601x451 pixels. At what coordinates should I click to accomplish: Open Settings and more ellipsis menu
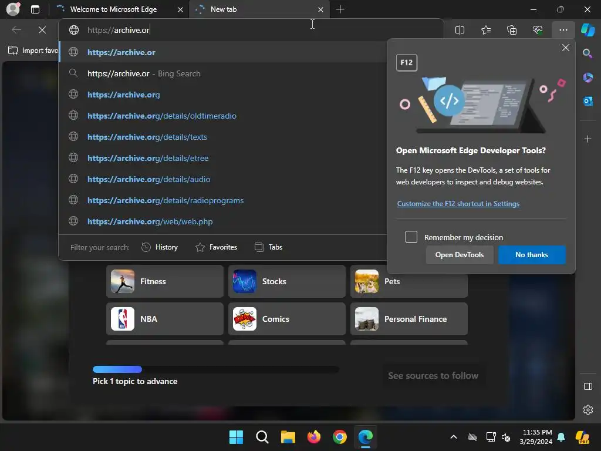coord(563,30)
